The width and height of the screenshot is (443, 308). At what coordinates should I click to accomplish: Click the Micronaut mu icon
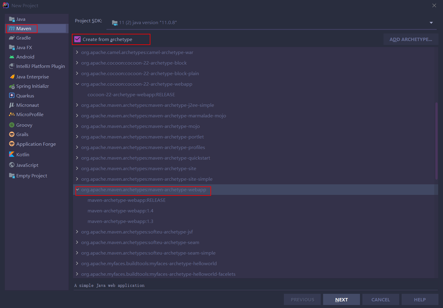coord(12,105)
